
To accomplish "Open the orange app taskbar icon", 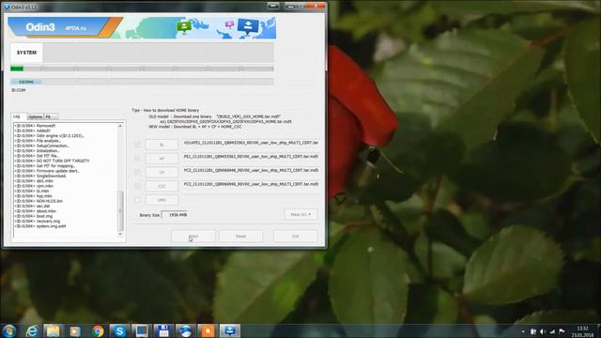I will [208, 331].
